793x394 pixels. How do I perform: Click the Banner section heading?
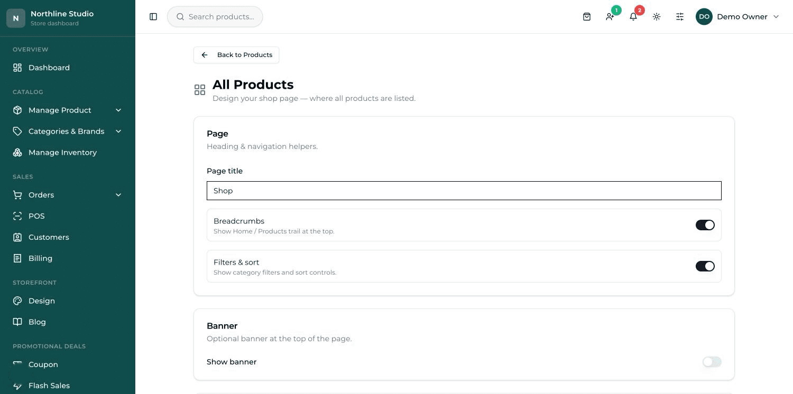[222, 326]
